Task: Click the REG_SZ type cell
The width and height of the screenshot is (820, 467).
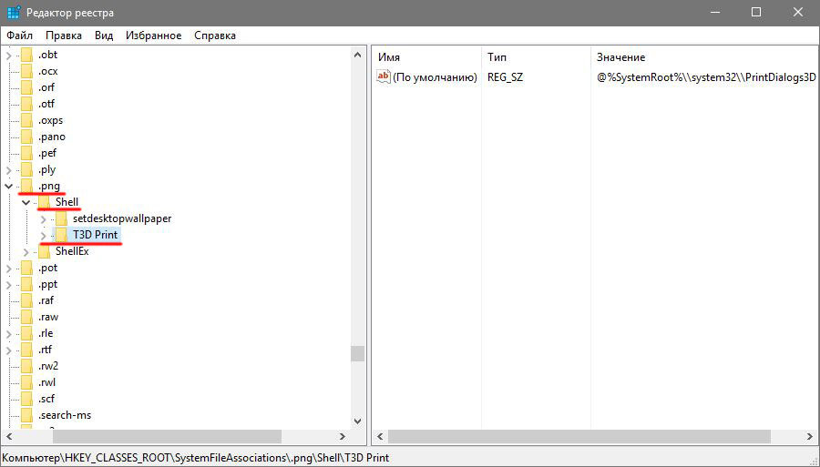Action: click(505, 77)
